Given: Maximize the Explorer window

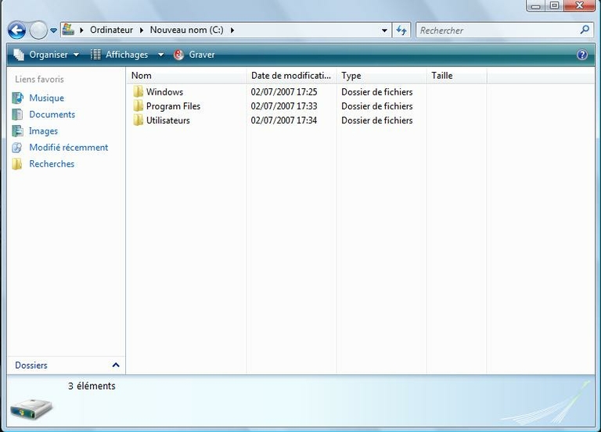Looking at the screenshot, I should coord(554,5).
